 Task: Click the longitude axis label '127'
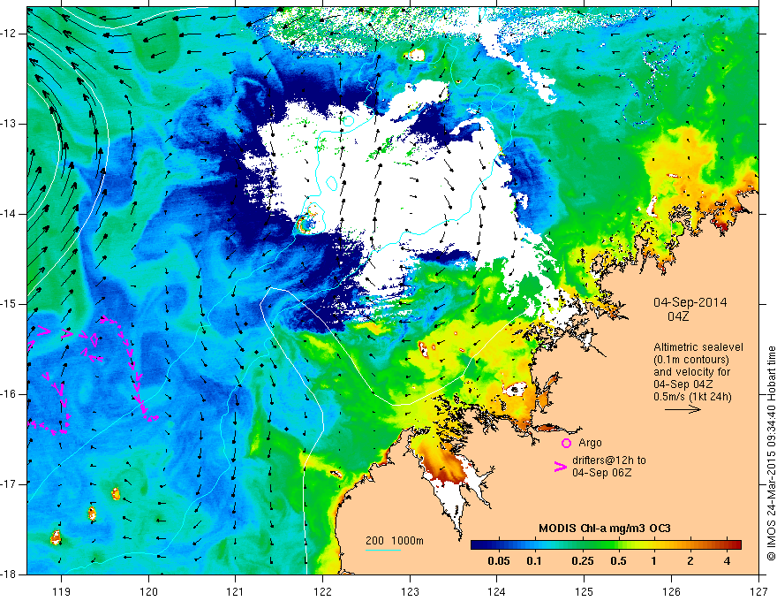(x=758, y=592)
